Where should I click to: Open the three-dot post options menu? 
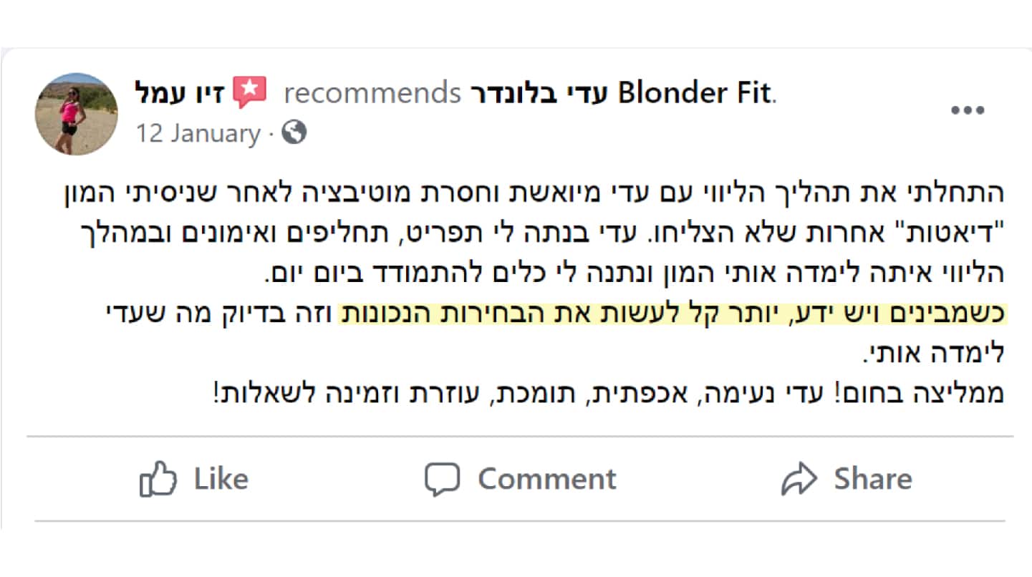tap(967, 110)
